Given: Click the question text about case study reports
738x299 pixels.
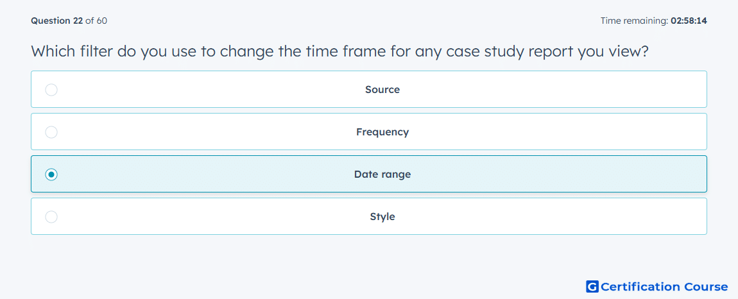Looking at the screenshot, I should [x=340, y=51].
